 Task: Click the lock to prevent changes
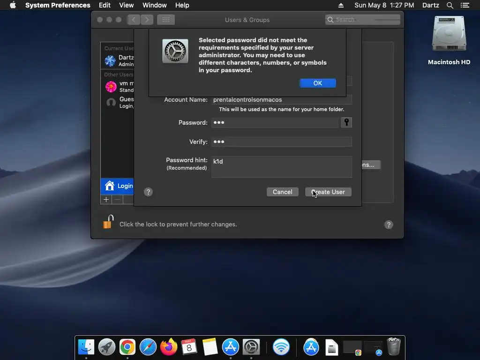coord(108,222)
